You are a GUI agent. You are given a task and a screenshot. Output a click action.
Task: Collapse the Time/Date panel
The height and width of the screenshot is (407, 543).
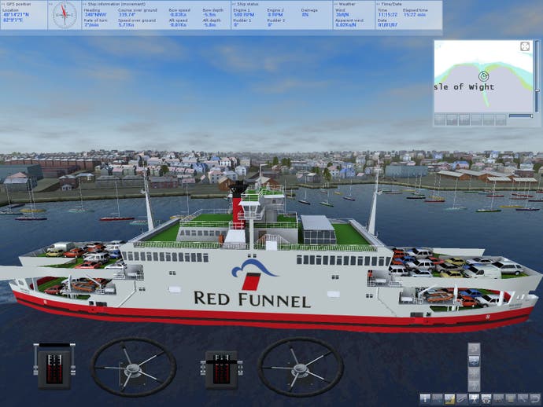[x=379, y=4]
